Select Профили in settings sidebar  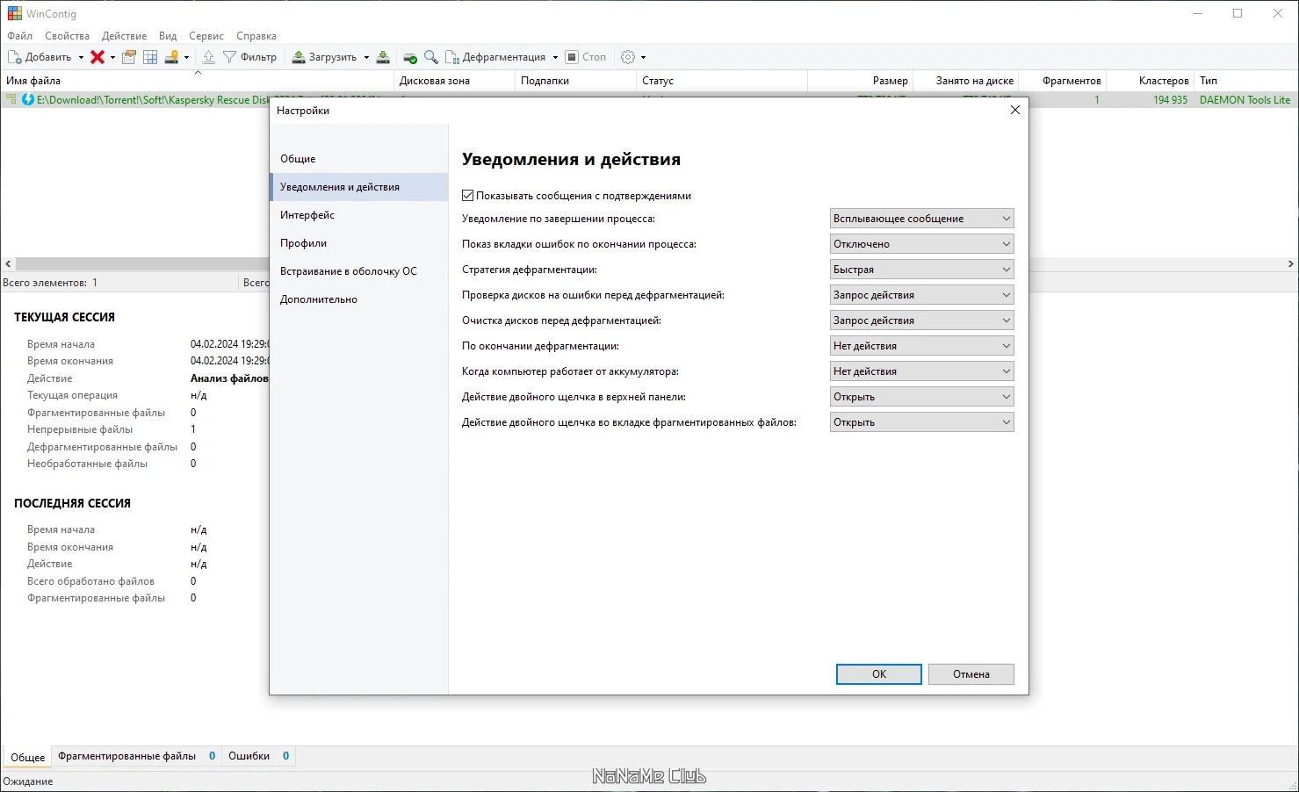point(359,243)
